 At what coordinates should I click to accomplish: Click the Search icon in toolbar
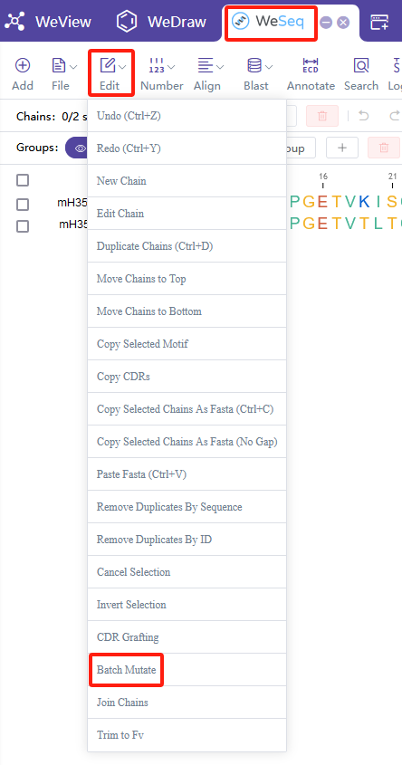[361, 65]
